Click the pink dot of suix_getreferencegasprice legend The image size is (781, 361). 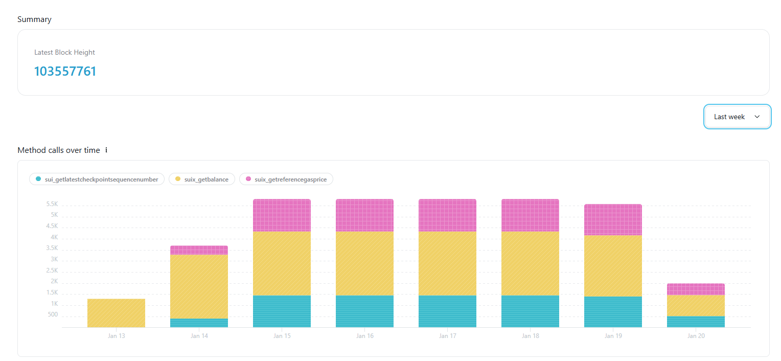tap(248, 179)
